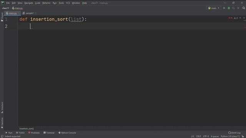Click Indent expected status message
The height and width of the screenshot is (138, 246).
[13, 136]
